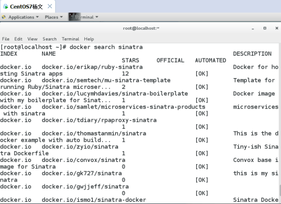Image resolution: width=281 pixels, height=204 pixels.
Task: Expand the Terminal dropdown arrow in top bar
Action: click(97, 17)
